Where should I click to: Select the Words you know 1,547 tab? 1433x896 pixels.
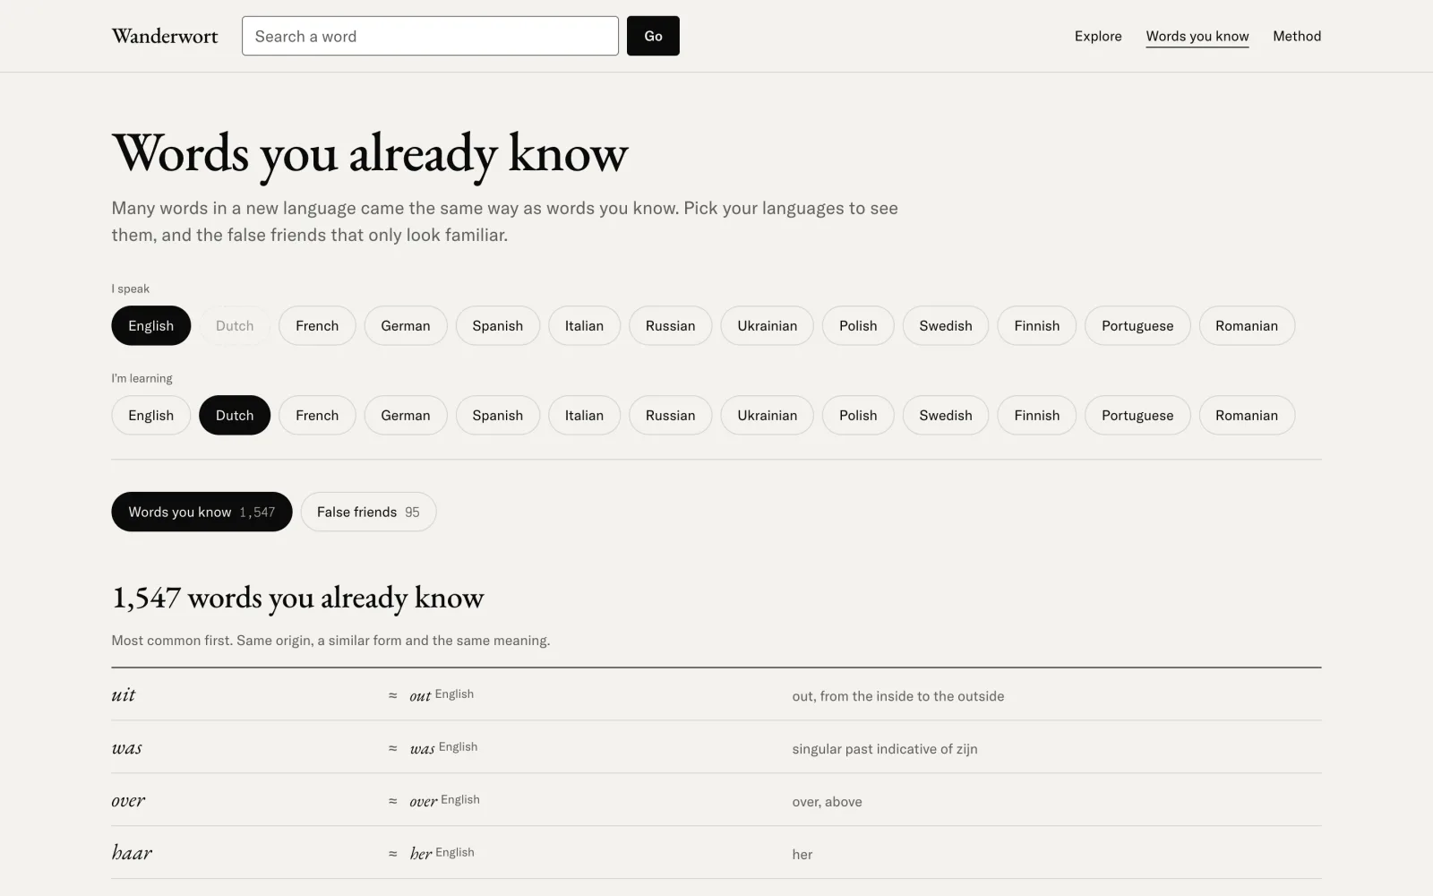coord(202,513)
